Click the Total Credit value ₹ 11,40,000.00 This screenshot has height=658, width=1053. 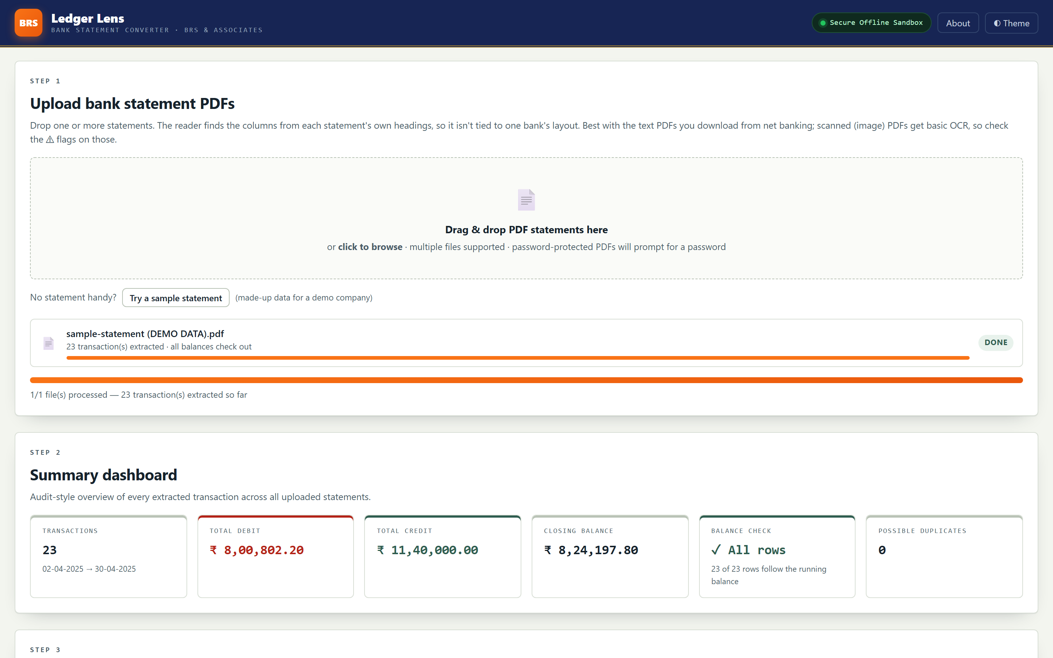427,551
